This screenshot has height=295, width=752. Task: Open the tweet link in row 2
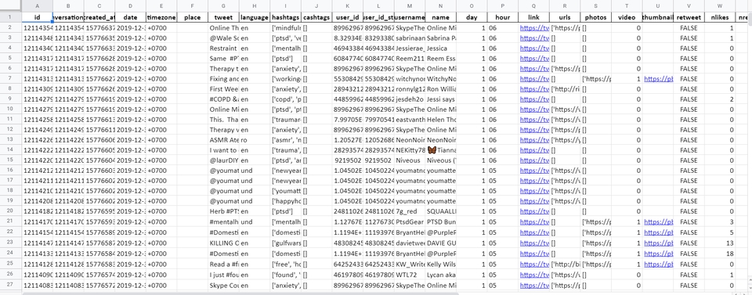[x=534, y=28]
